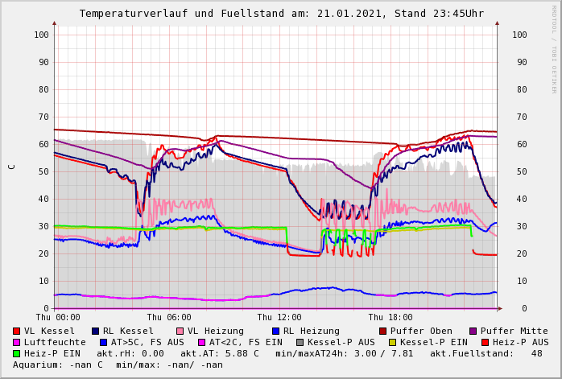Click the Temperaturverlauf und Fuellstand chart title
This screenshot has width=562, height=379.
coord(281,14)
